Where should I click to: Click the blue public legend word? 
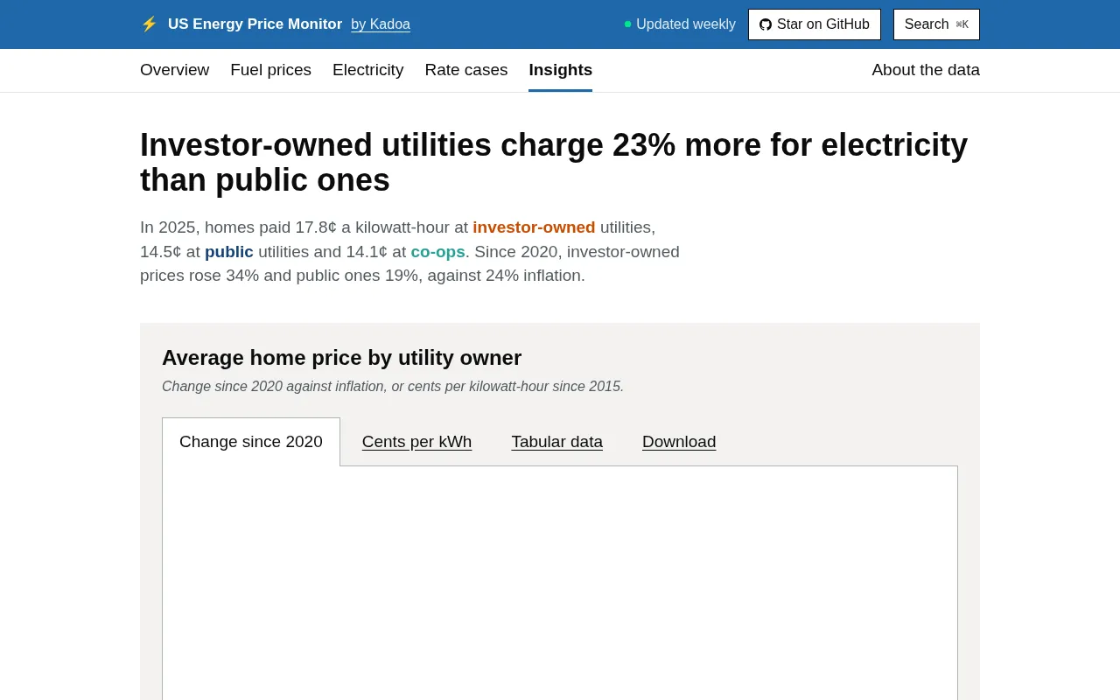[229, 252]
